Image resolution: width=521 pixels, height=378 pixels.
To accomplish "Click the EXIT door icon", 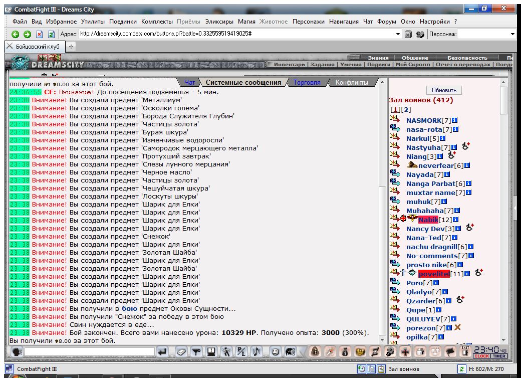I will click(465, 351).
